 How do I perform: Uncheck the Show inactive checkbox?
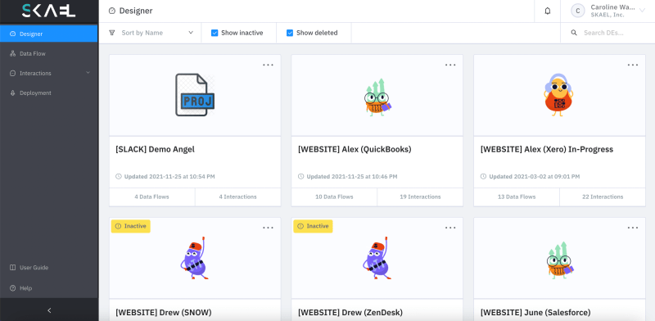pyautogui.click(x=215, y=33)
